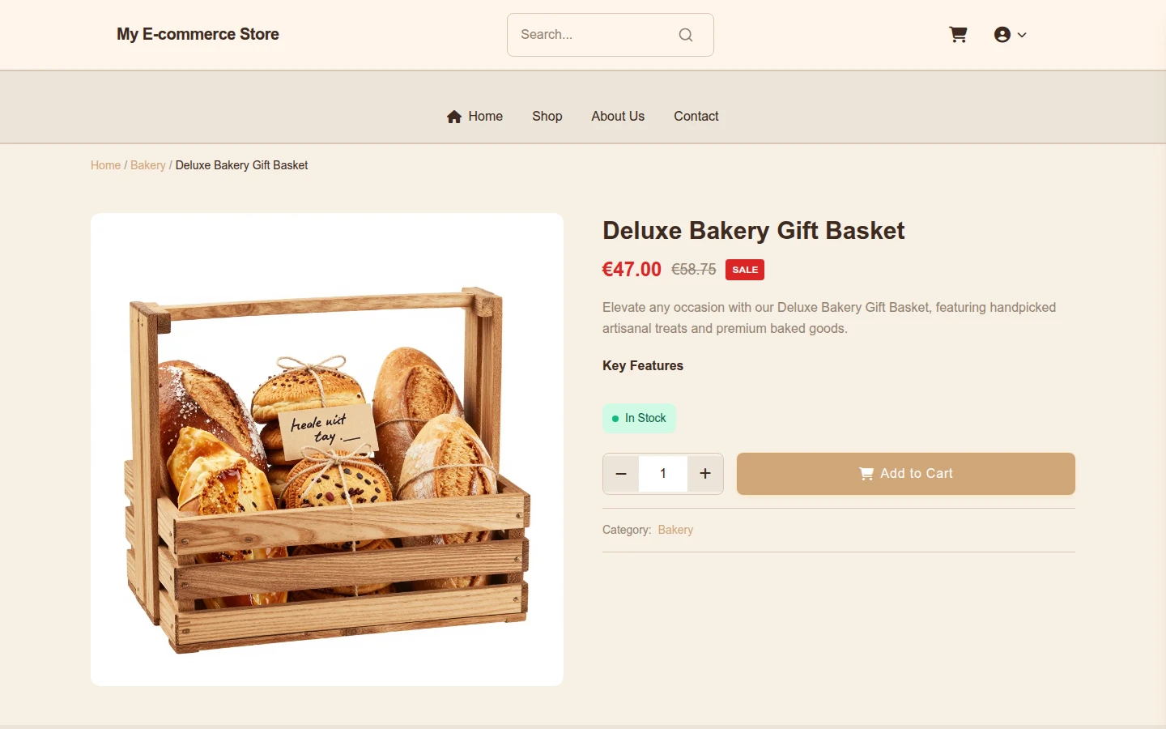Open the Bakery category link
The height and width of the screenshot is (729, 1166).
pos(675,530)
